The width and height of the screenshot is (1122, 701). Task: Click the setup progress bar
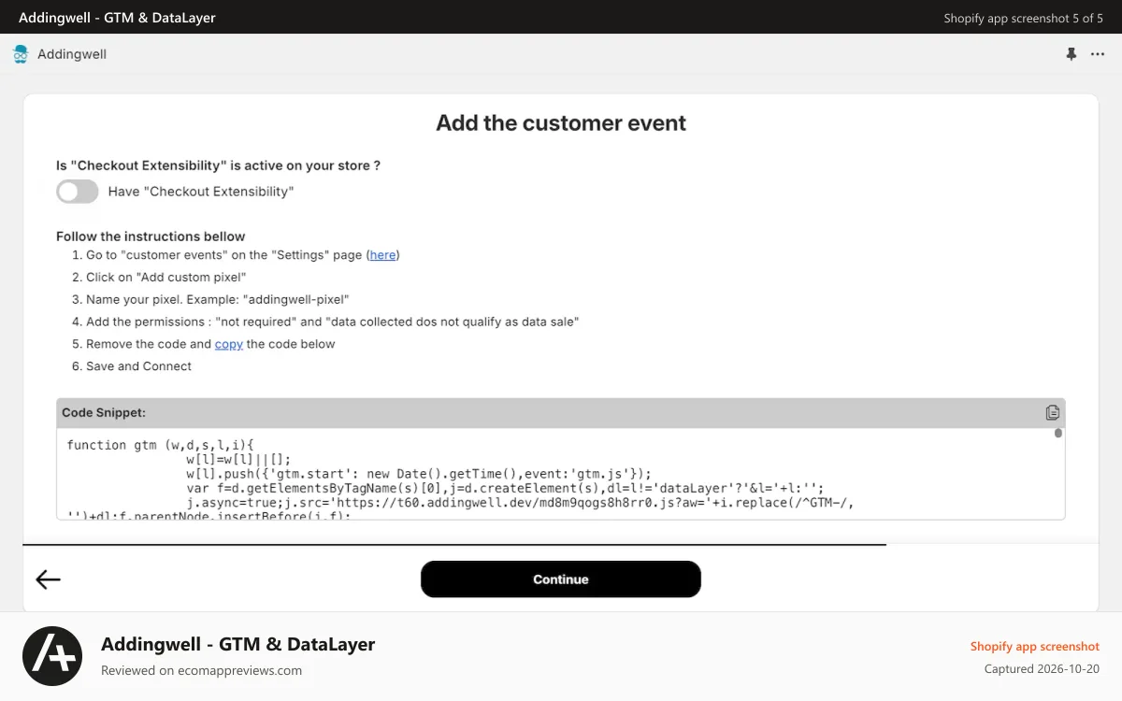(x=454, y=544)
